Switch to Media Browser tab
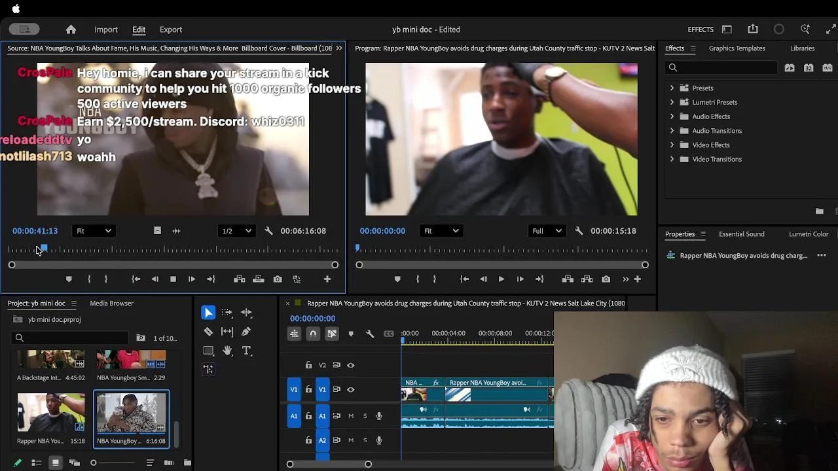 (x=111, y=304)
